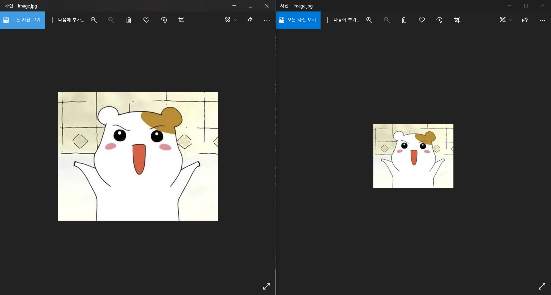This screenshot has height=295, width=551.
Task: Open edit and create tool, left window
Action: [227, 20]
